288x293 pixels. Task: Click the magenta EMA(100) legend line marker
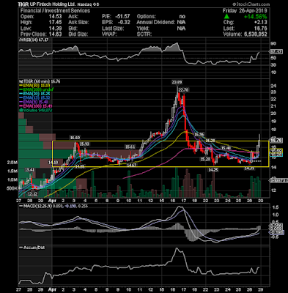click(21, 106)
